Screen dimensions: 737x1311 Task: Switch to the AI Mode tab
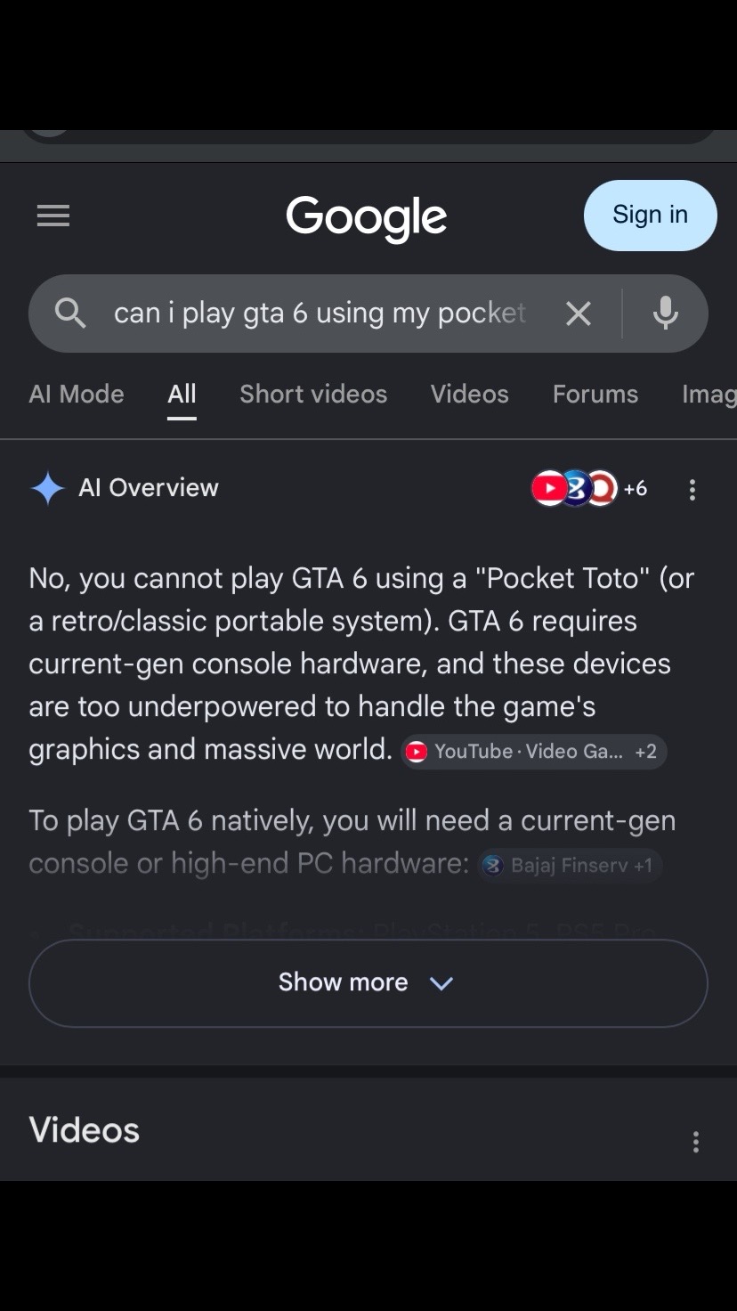(x=77, y=394)
